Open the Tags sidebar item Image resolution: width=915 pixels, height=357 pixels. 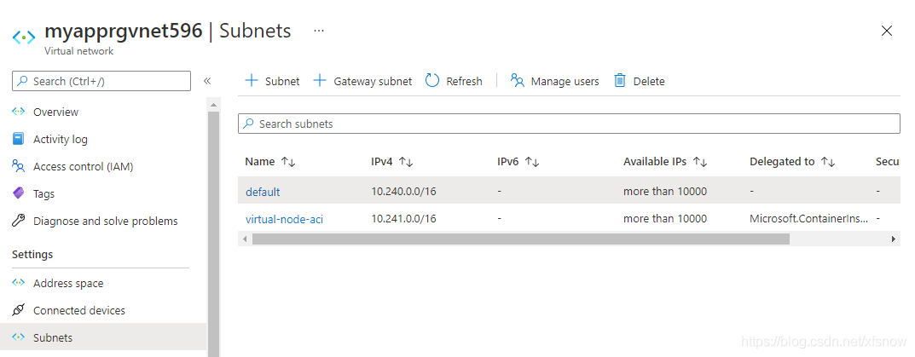(x=43, y=193)
